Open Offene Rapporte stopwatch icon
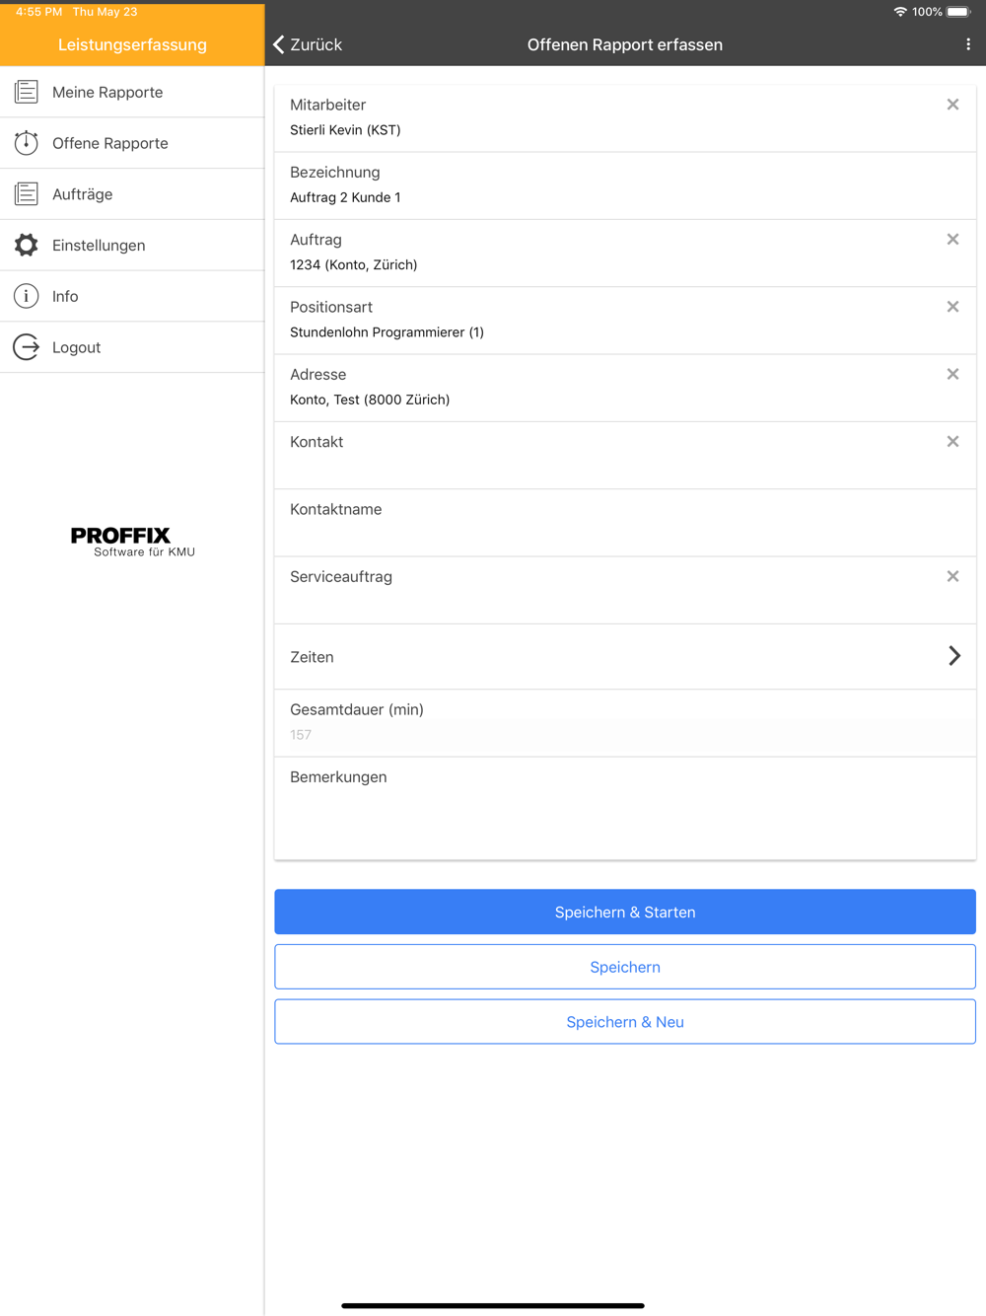 click(27, 143)
